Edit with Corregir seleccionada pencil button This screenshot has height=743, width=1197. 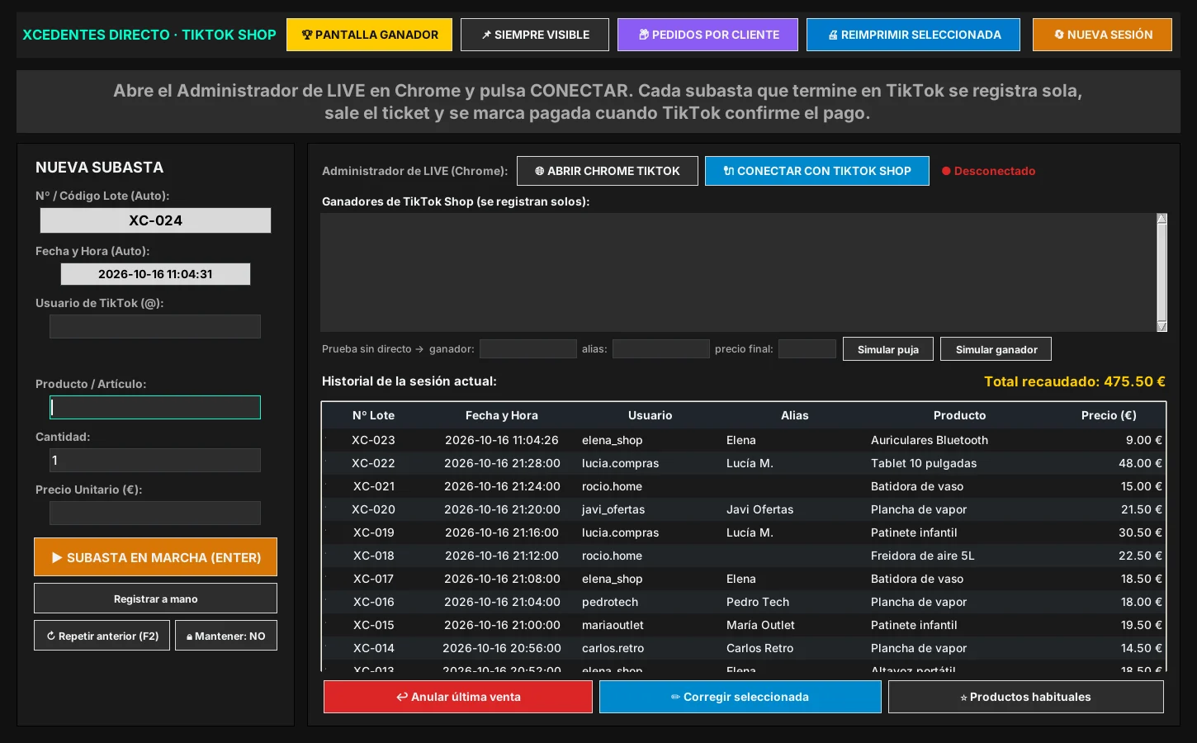(x=740, y=697)
